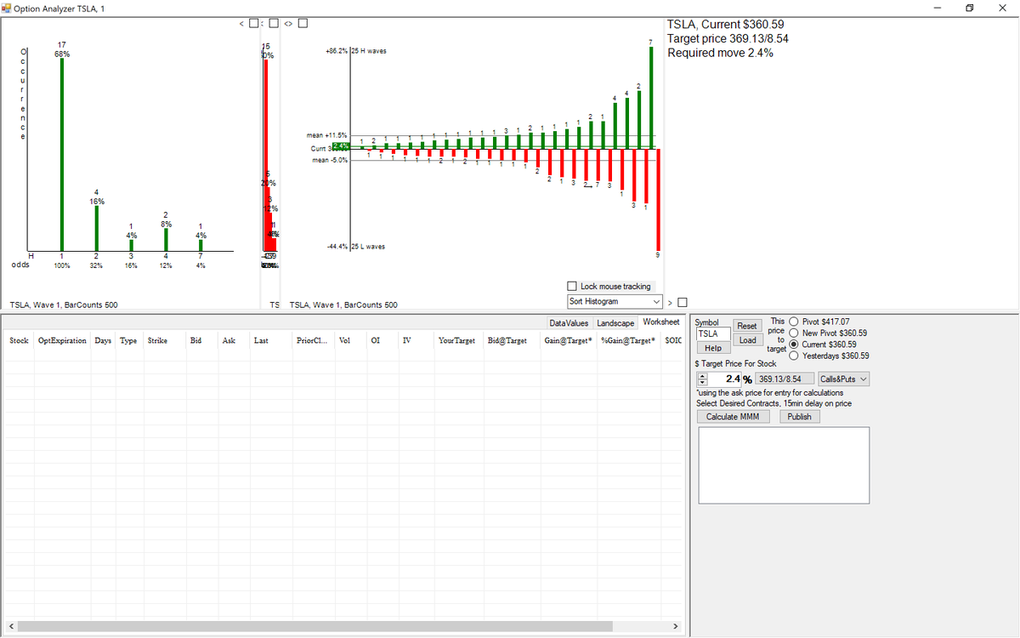Decrease target percent with down stepper arrow
The width and height of the screenshot is (1020, 638).
click(702, 382)
